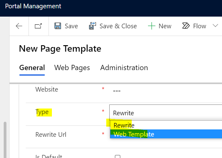Open record in new window icon
The image size is (222, 158).
[x=38, y=26]
